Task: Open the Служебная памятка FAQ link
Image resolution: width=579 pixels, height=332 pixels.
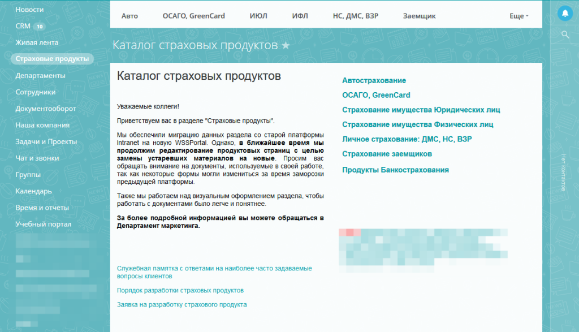Action: [214, 272]
